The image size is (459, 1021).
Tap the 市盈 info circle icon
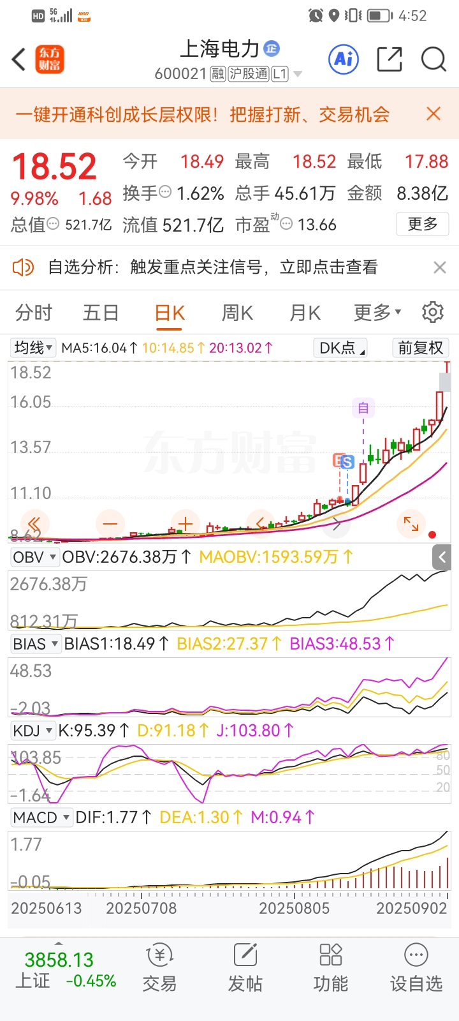[x=287, y=223]
